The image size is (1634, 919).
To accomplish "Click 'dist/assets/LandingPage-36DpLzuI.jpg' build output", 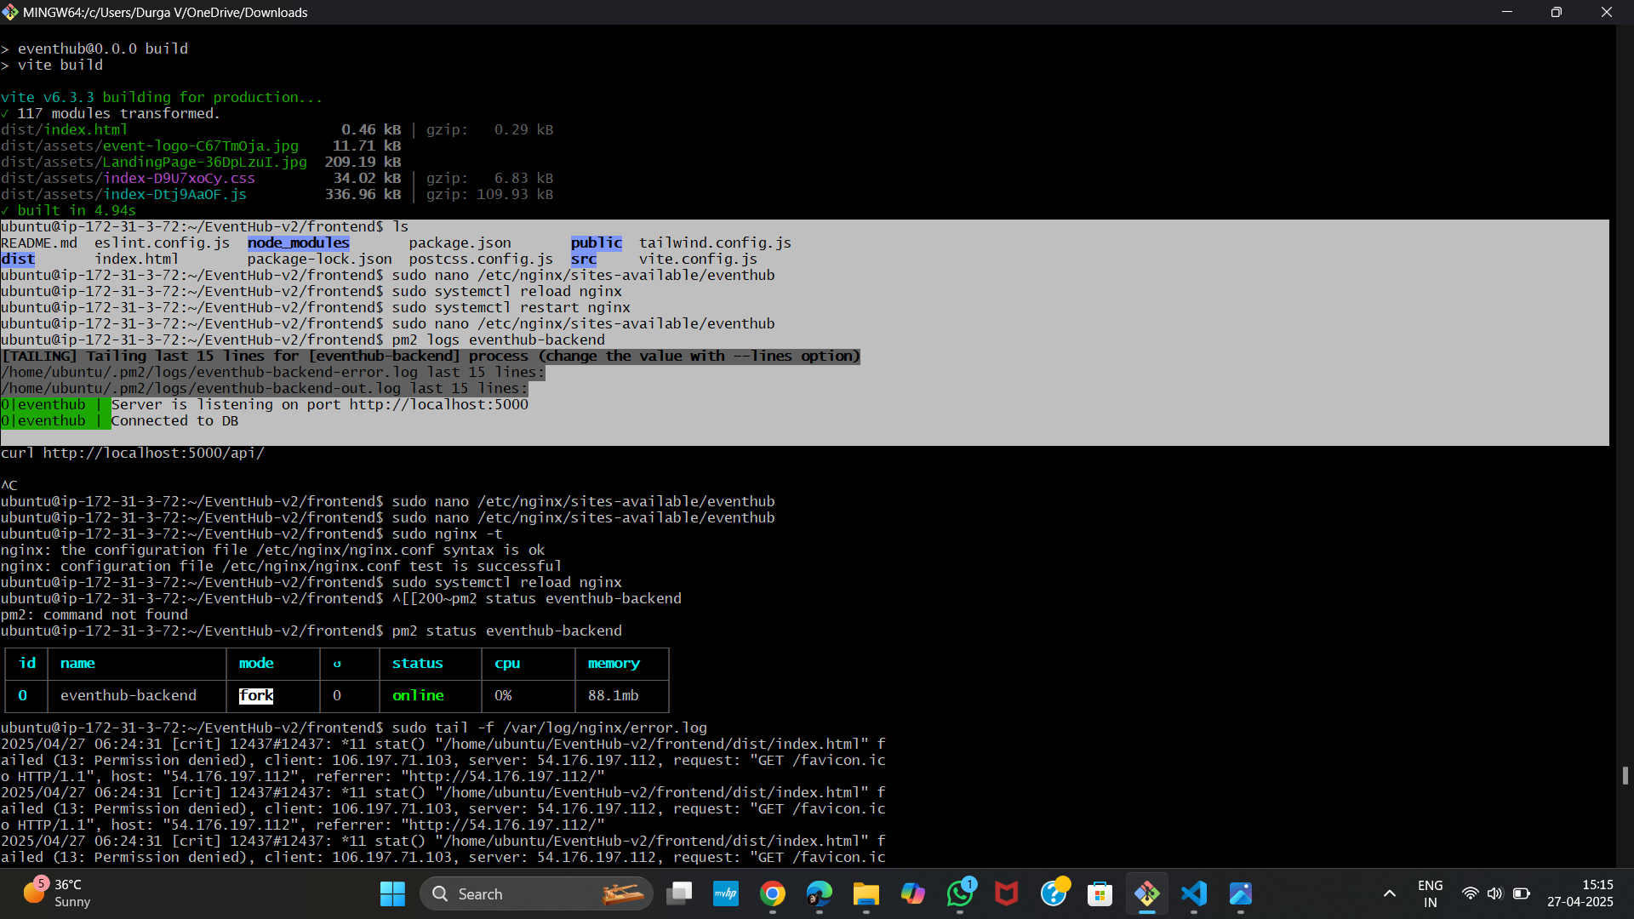I will click(154, 162).
